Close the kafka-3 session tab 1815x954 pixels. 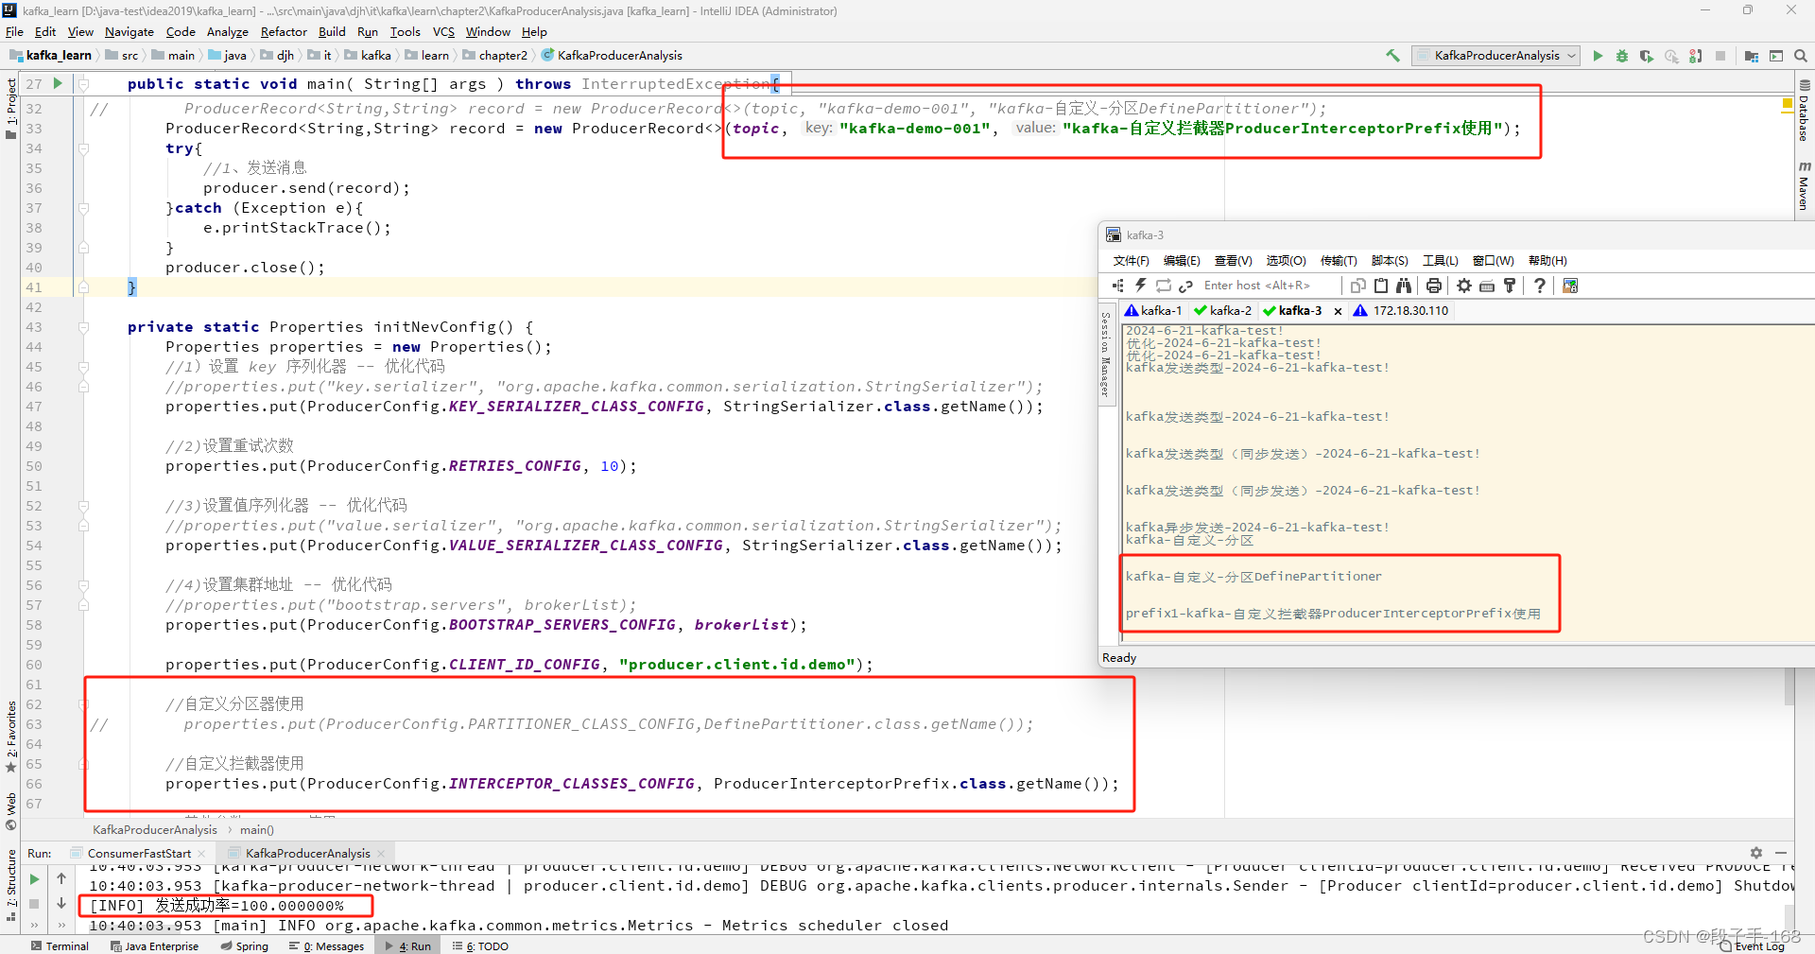1338,311
